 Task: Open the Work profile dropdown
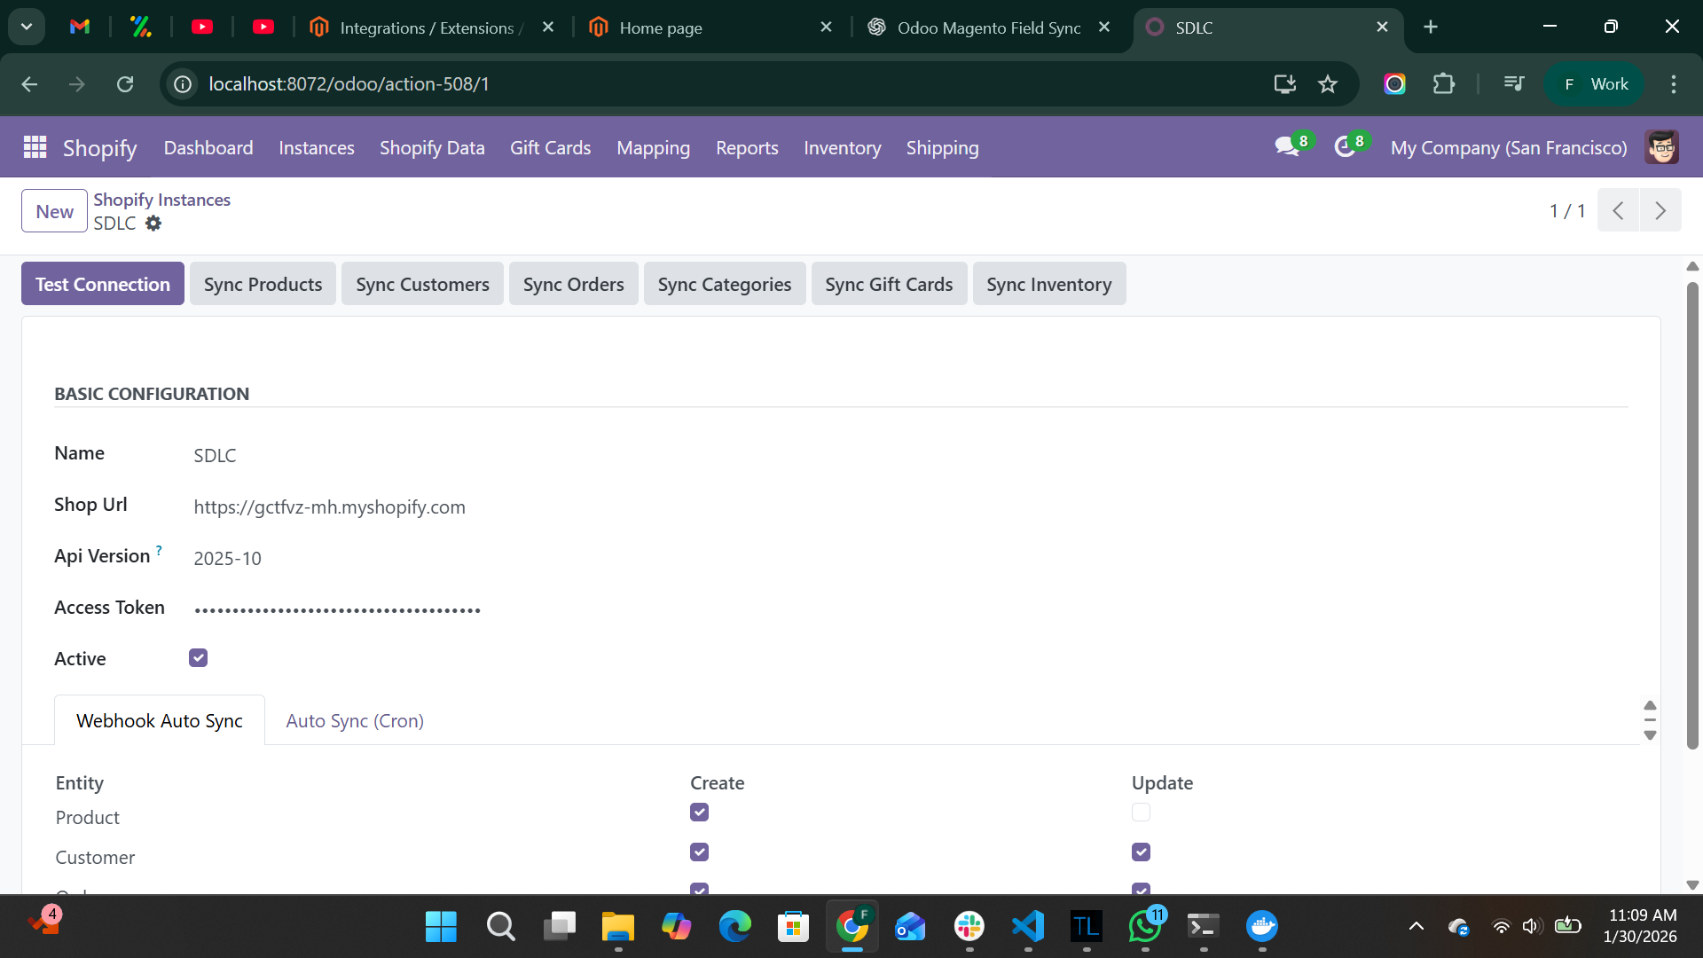pyautogui.click(x=1593, y=84)
